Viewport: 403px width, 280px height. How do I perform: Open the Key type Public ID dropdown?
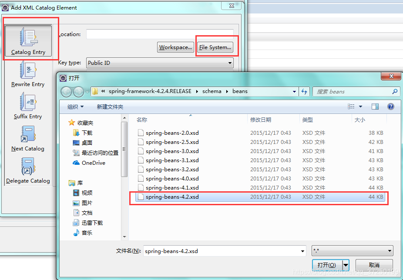pyautogui.click(x=160, y=63)
